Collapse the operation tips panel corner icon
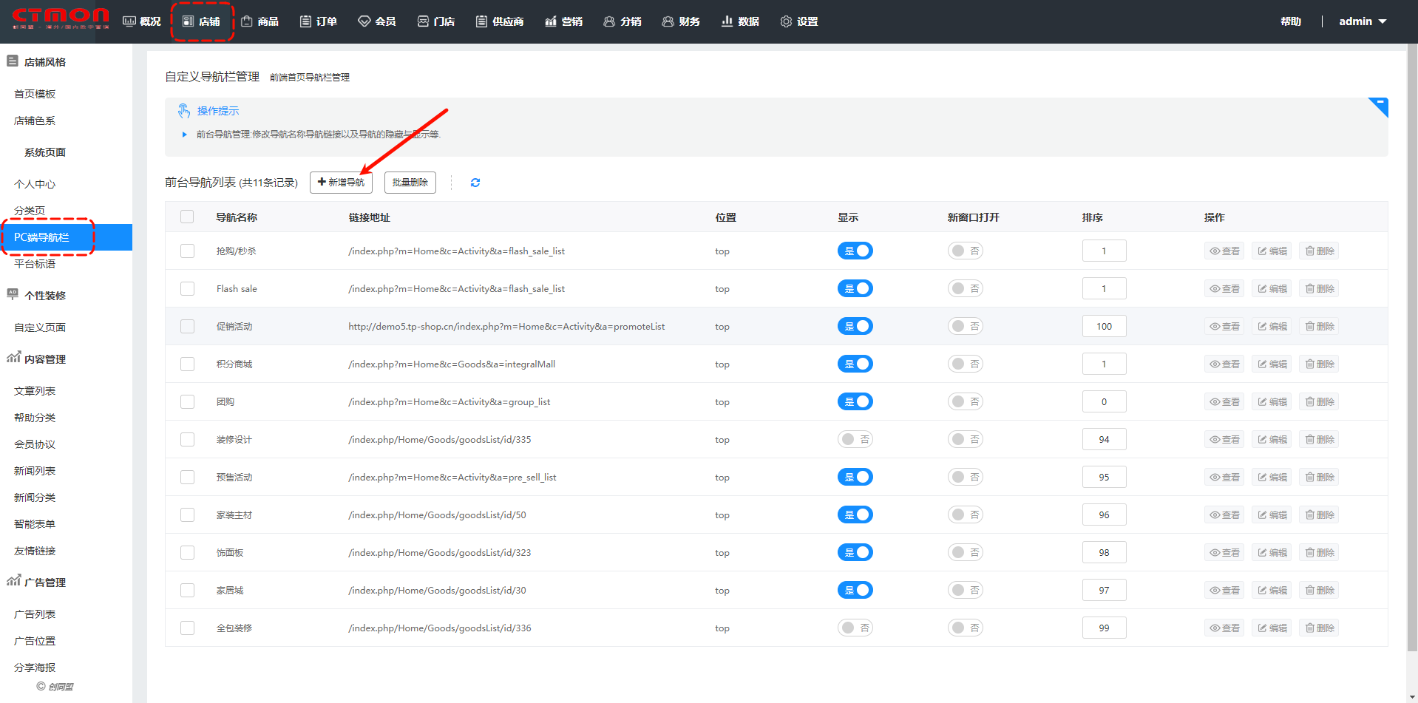The image size is (1418, 703). [1379, 106]
